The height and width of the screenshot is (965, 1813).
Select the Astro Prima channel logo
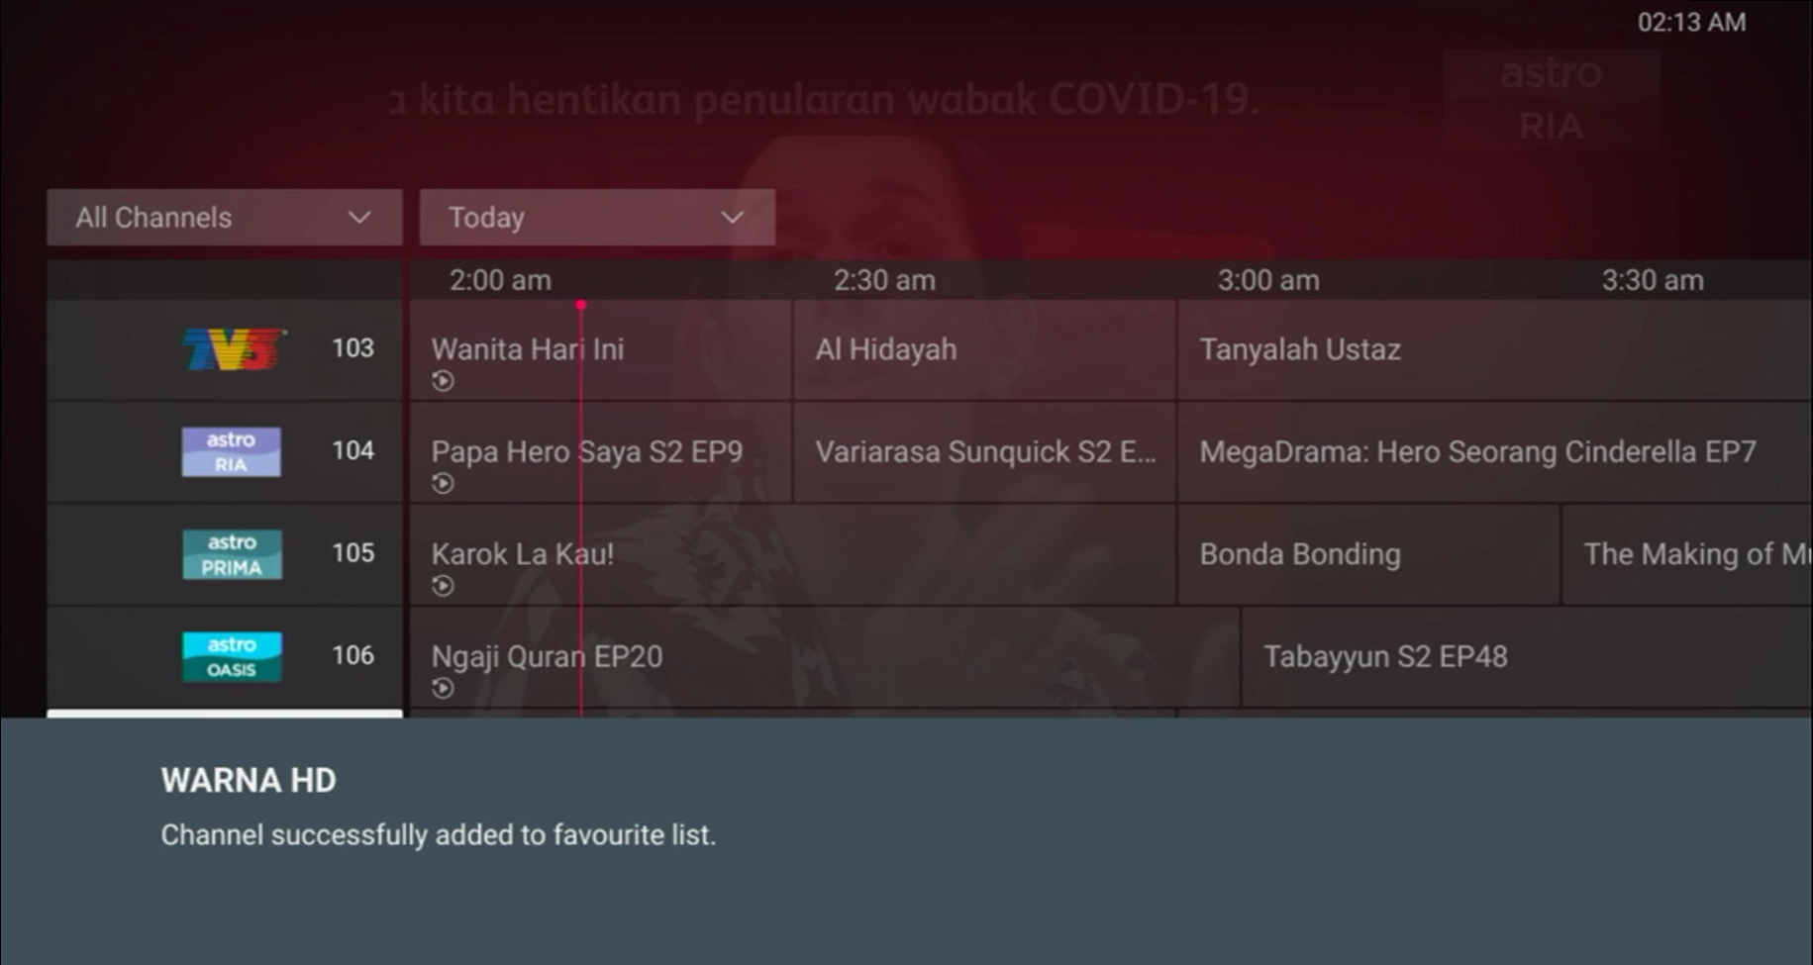232,554
